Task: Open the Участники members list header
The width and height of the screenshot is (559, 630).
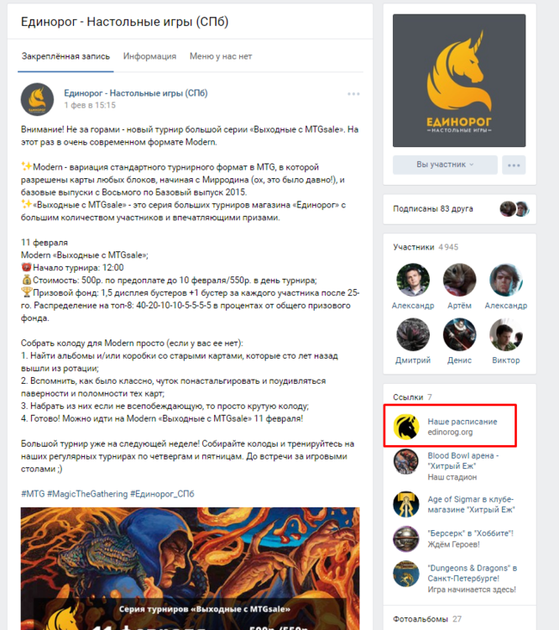Action: pos(426,247)
